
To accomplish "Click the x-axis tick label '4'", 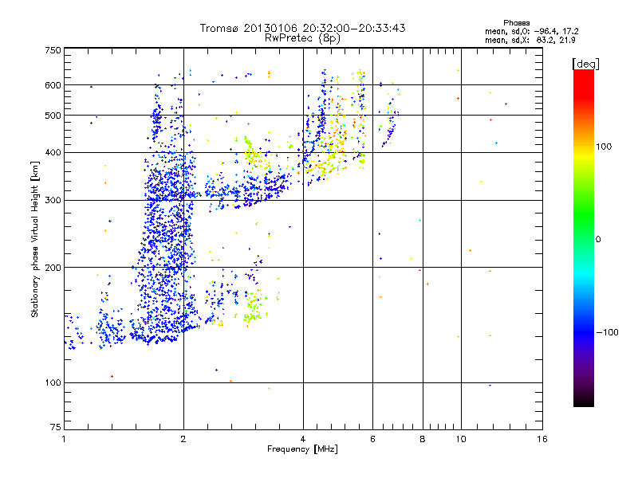I will coord(303,439).
